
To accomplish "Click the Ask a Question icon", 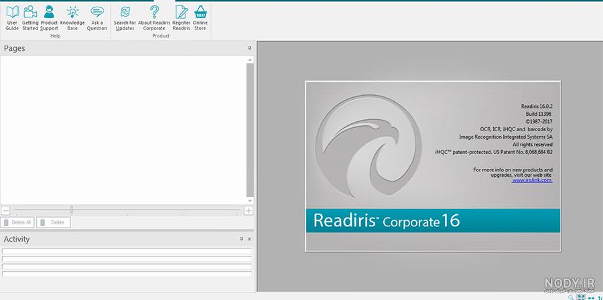I will [97, 17].
